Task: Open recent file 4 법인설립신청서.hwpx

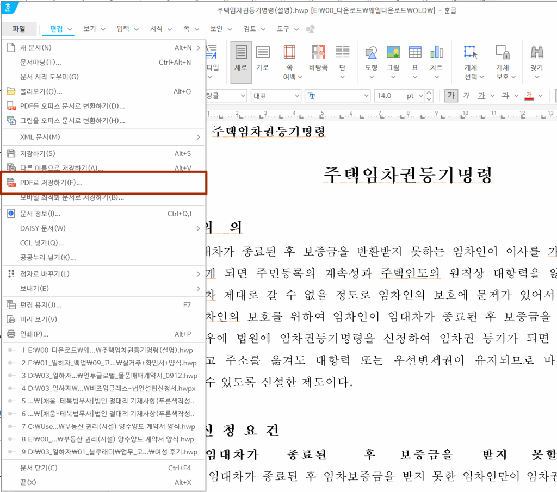Action: click(x=104, y=388)
